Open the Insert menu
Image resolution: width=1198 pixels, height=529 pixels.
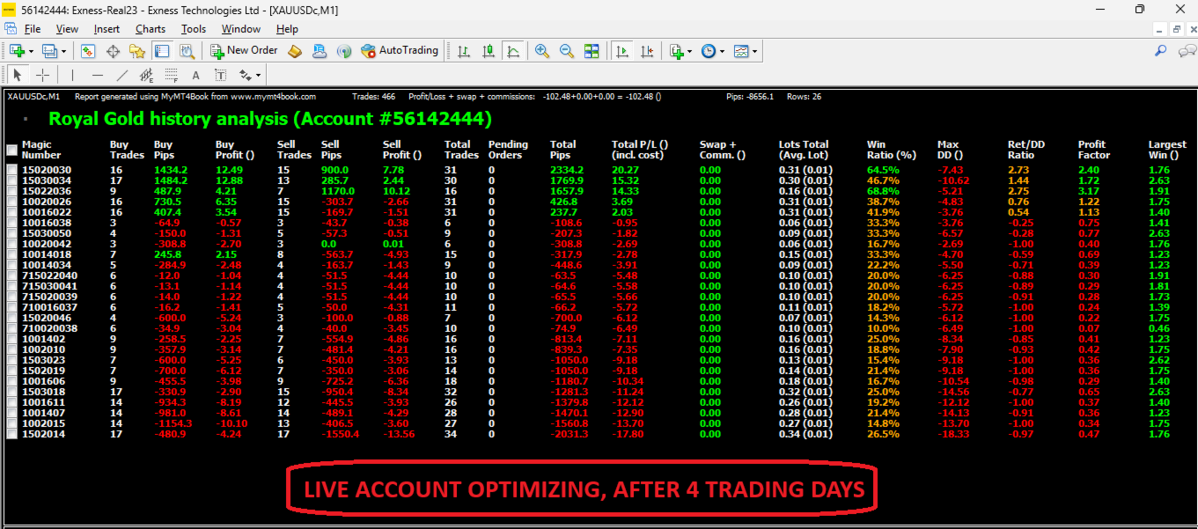[x=107, y=29]
